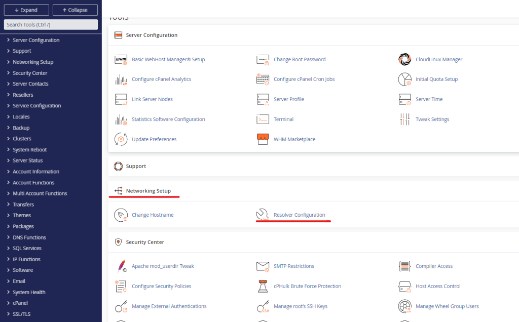Expand the DNS Functions sidebar section

pos(29,237)
